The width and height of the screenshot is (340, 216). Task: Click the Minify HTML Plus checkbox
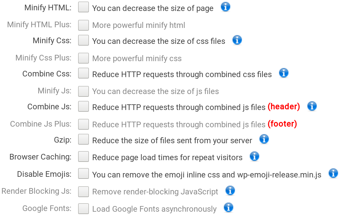click(84, 25)
